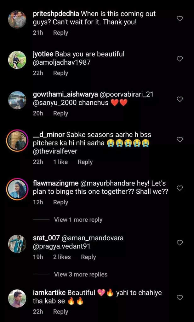194x322 pixels.
Task: Like flawmazingme's binge comment
Action: click(x=180, y=188)
